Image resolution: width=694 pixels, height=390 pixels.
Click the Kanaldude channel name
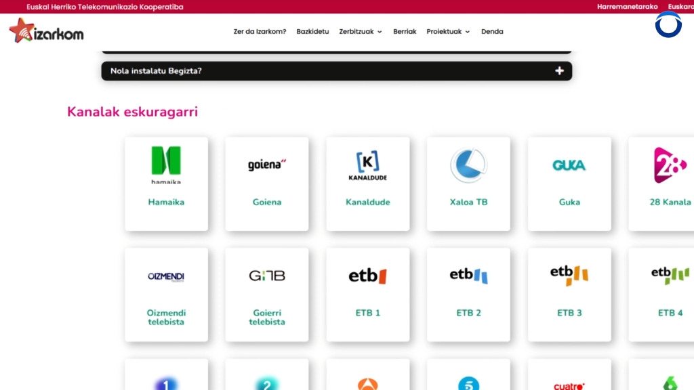[x=368, y=202]
